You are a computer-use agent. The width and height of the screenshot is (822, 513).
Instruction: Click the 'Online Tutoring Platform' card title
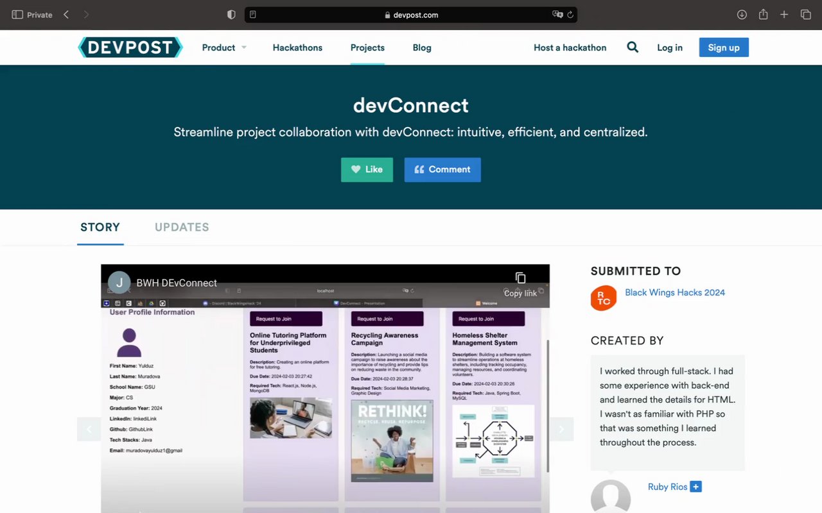[288, 342]
